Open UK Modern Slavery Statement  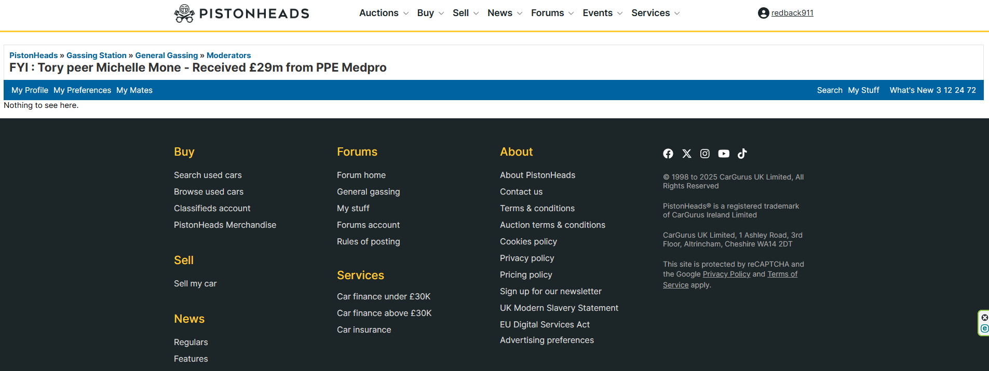click(559, 308)
